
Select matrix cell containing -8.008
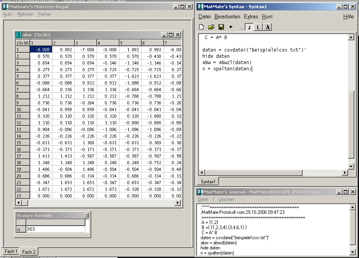[x=41, y=50]
